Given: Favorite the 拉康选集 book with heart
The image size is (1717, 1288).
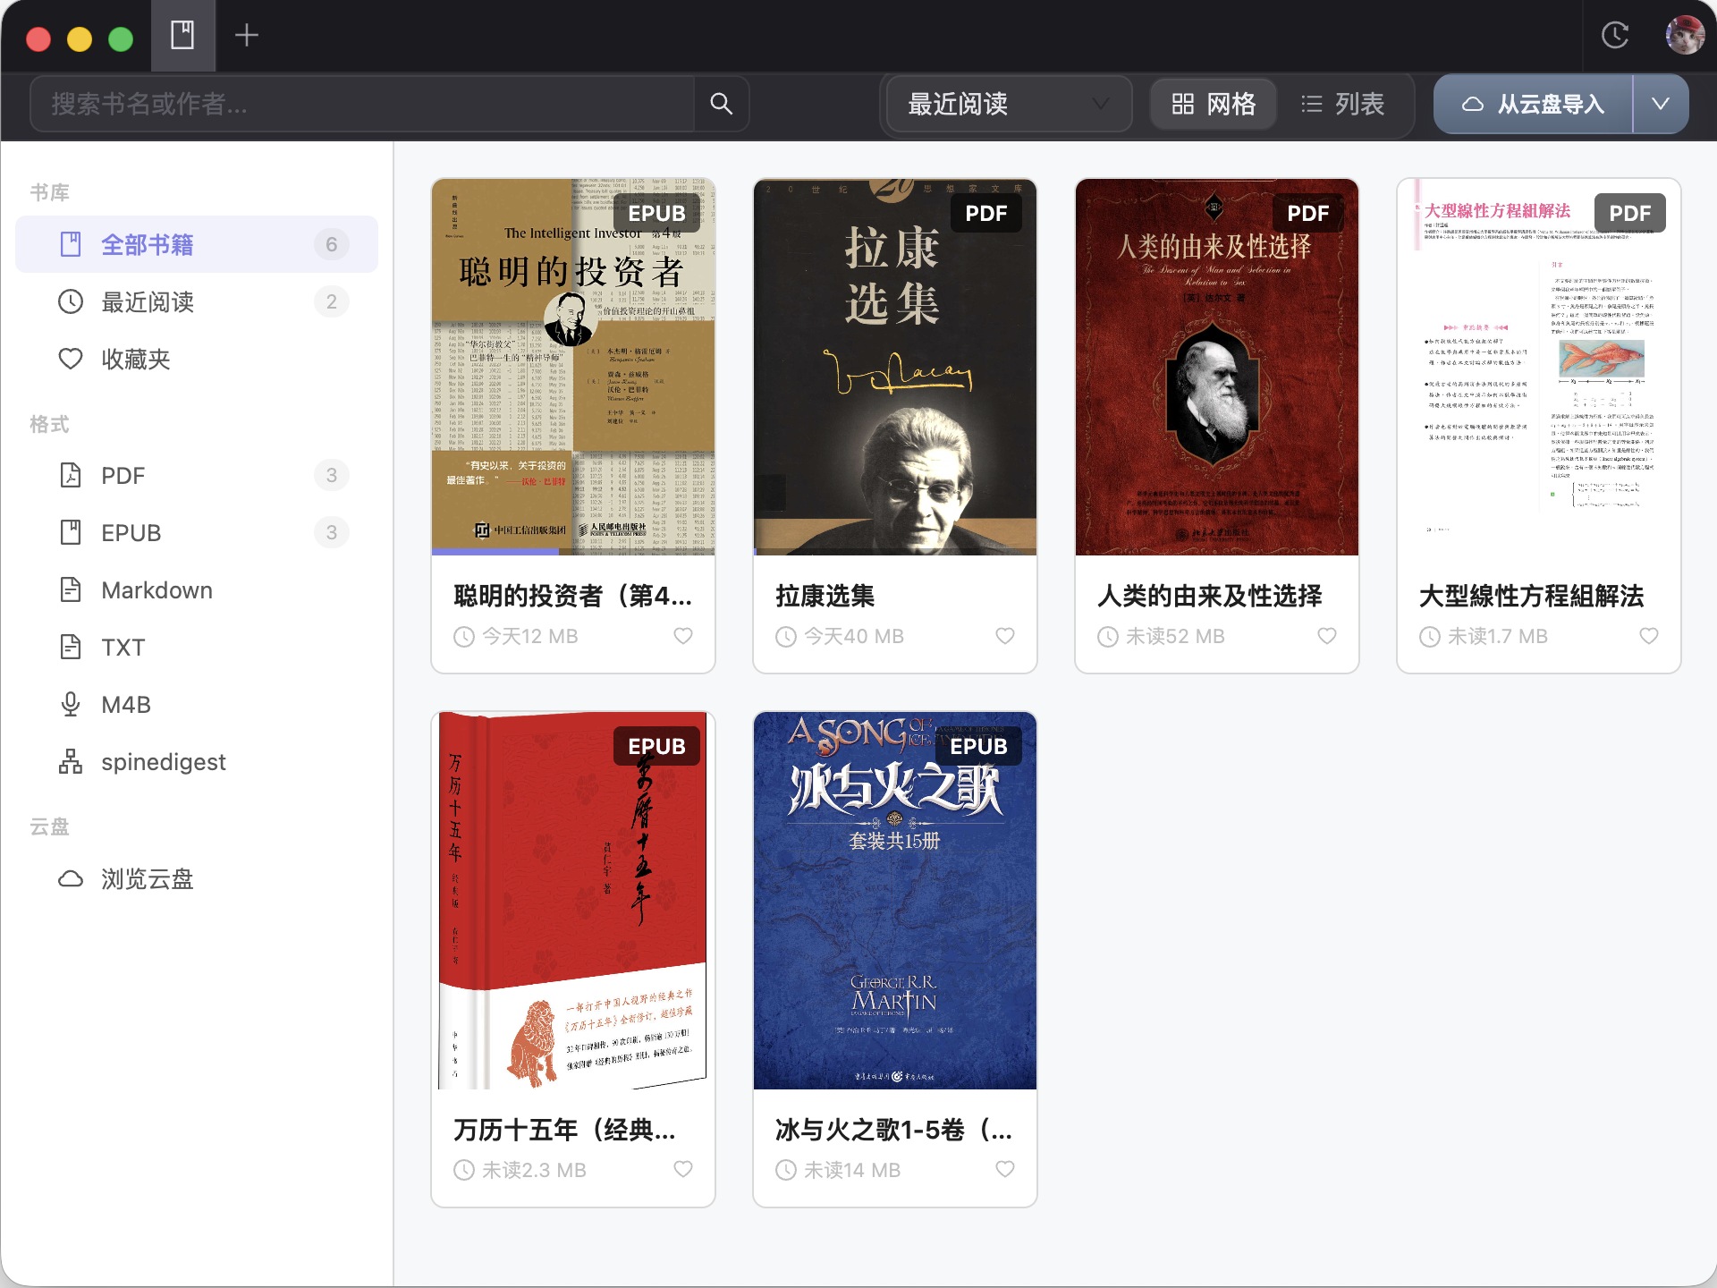Looking at the screenshot, I should pyautogui.click(x=1004, y=636).
